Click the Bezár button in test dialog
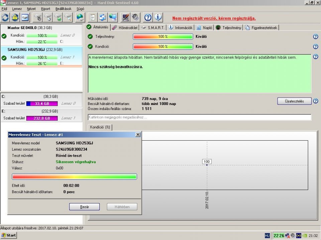Viewport: 321px width, 240px height. coord(84,207)
